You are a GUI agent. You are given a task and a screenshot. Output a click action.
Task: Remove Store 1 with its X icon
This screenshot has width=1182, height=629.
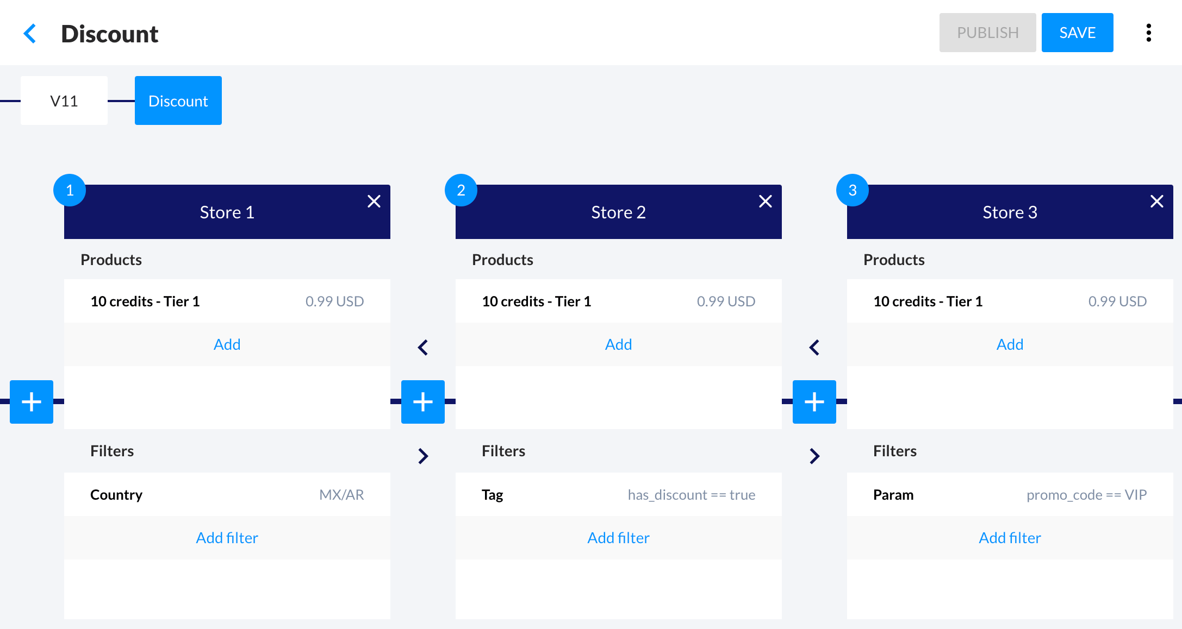click(374, 202)
